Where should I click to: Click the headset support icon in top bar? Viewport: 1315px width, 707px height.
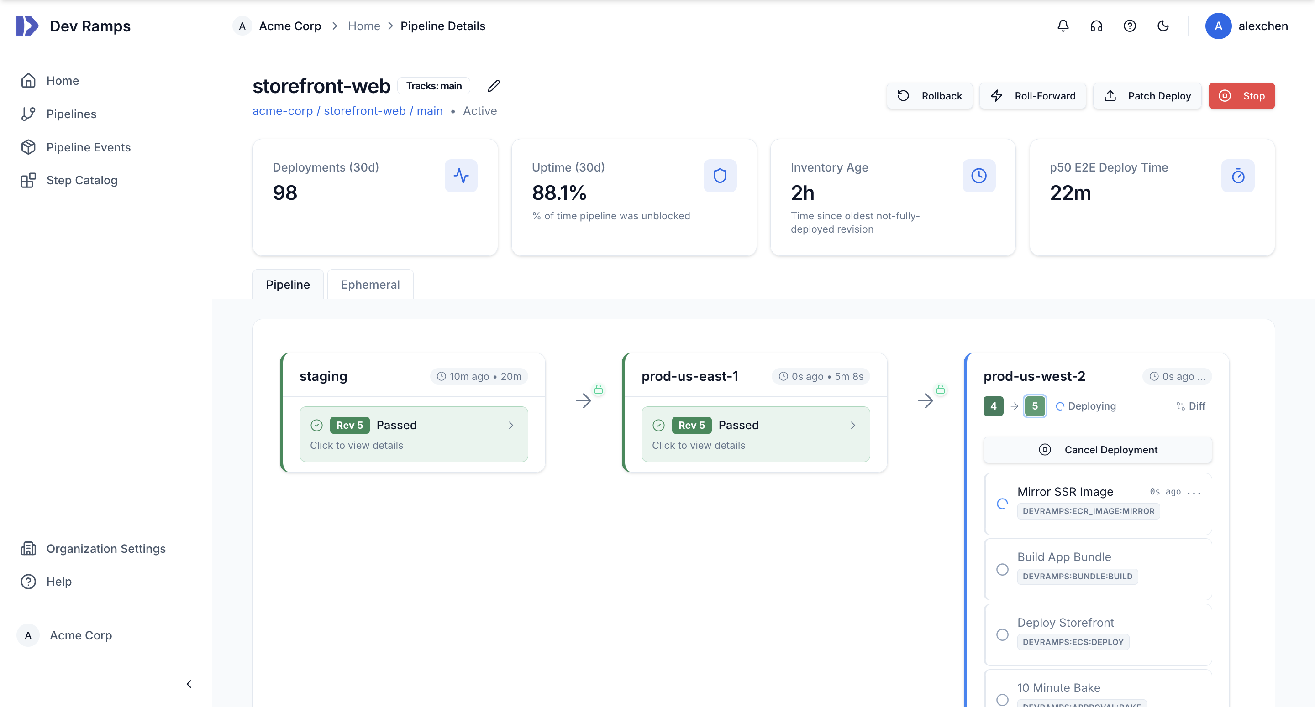click(1096, 26)
